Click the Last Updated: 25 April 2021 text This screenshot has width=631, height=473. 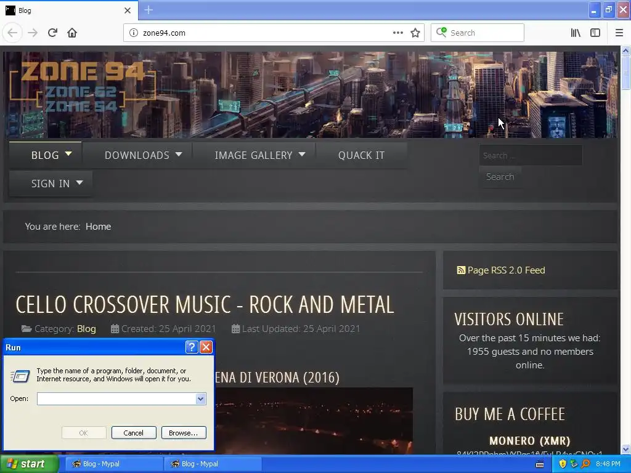[x=301, y=329]
